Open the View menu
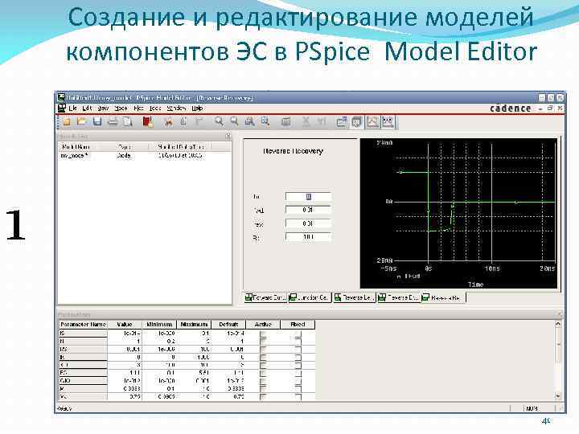579x434 pixels. click(x=103, y=108)
